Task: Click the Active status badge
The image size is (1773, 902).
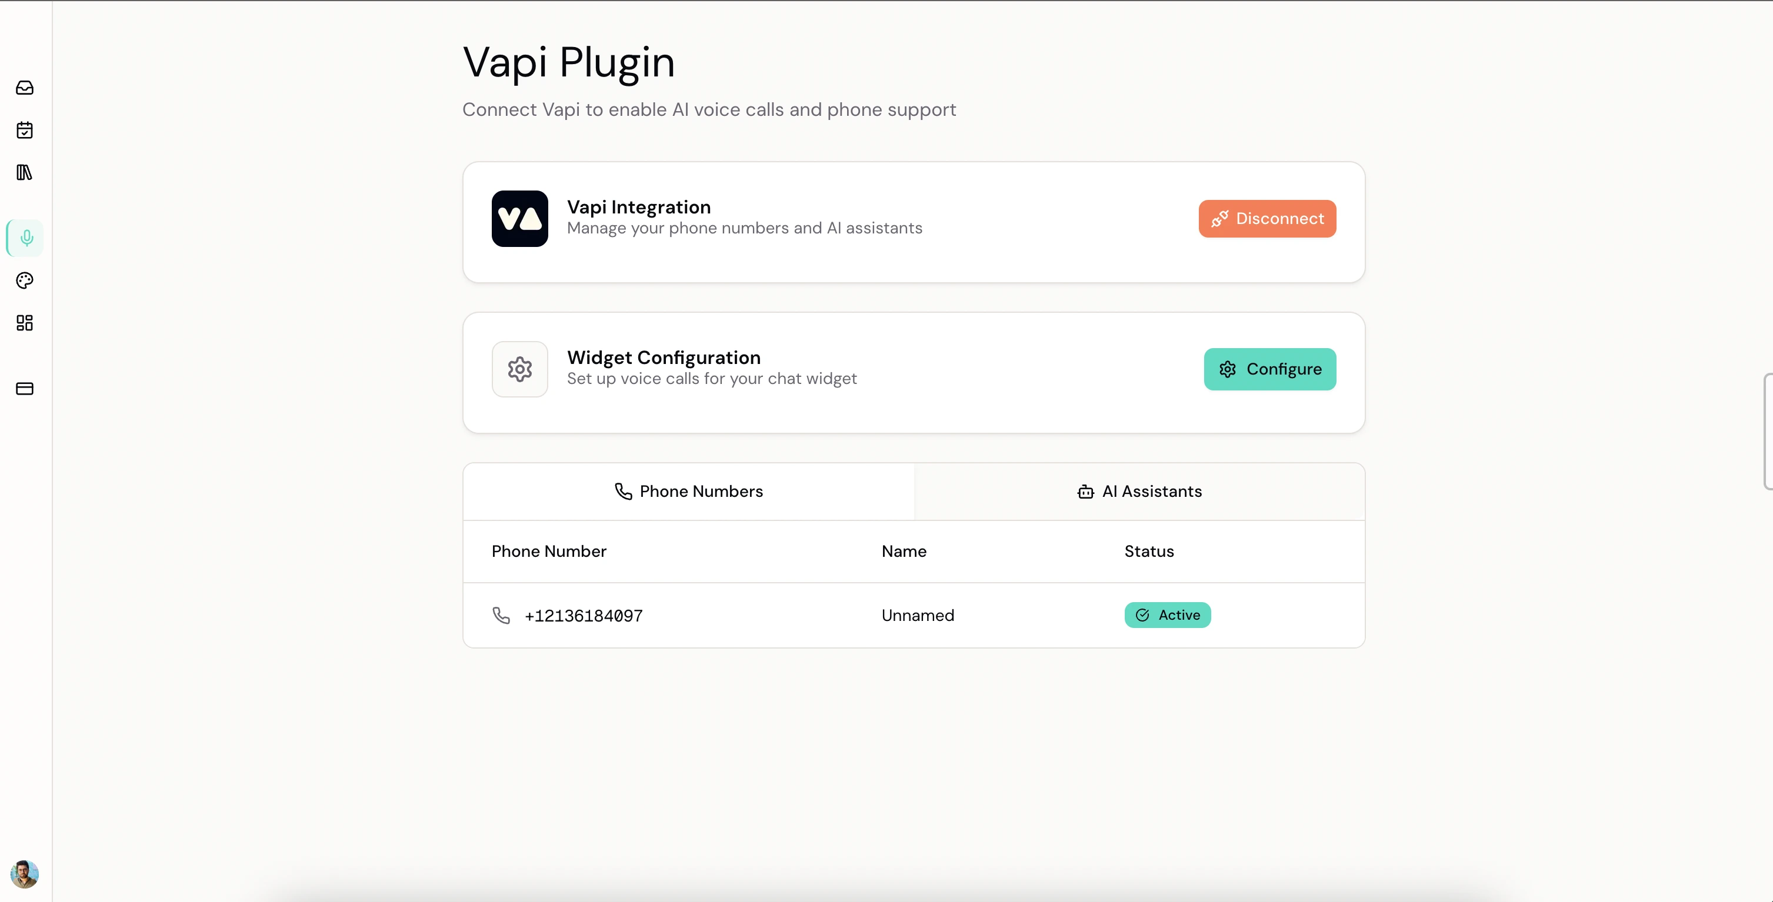Action: (x=1167, y=615)
